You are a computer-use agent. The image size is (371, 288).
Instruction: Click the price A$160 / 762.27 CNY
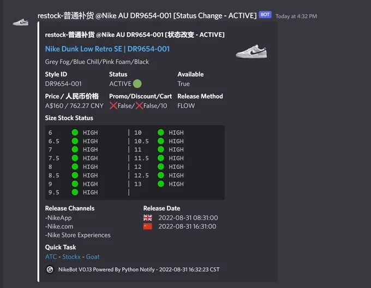pyautogui.click(x=74, y=105)
